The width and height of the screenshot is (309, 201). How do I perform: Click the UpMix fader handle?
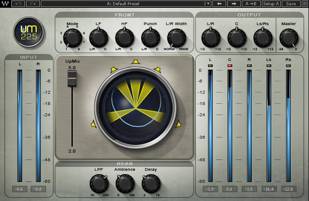(x=72, y=78)
